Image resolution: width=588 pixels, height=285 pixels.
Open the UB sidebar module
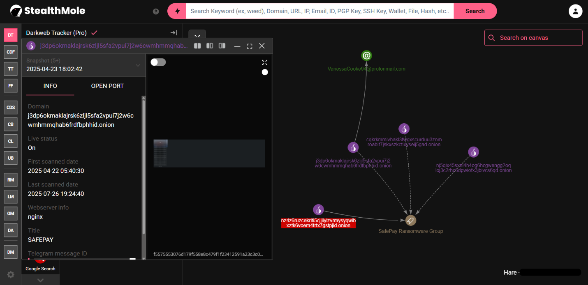point(11,158)
